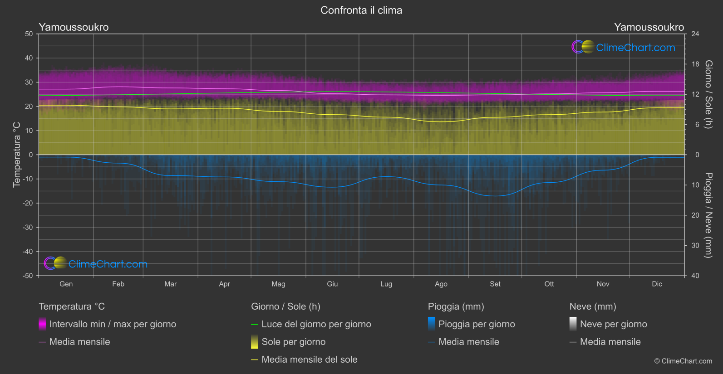The height and width of the screenshot is (374, 723).
Task: Open the ClimeChart.com link at bottom left
Action: click(108, 264)
